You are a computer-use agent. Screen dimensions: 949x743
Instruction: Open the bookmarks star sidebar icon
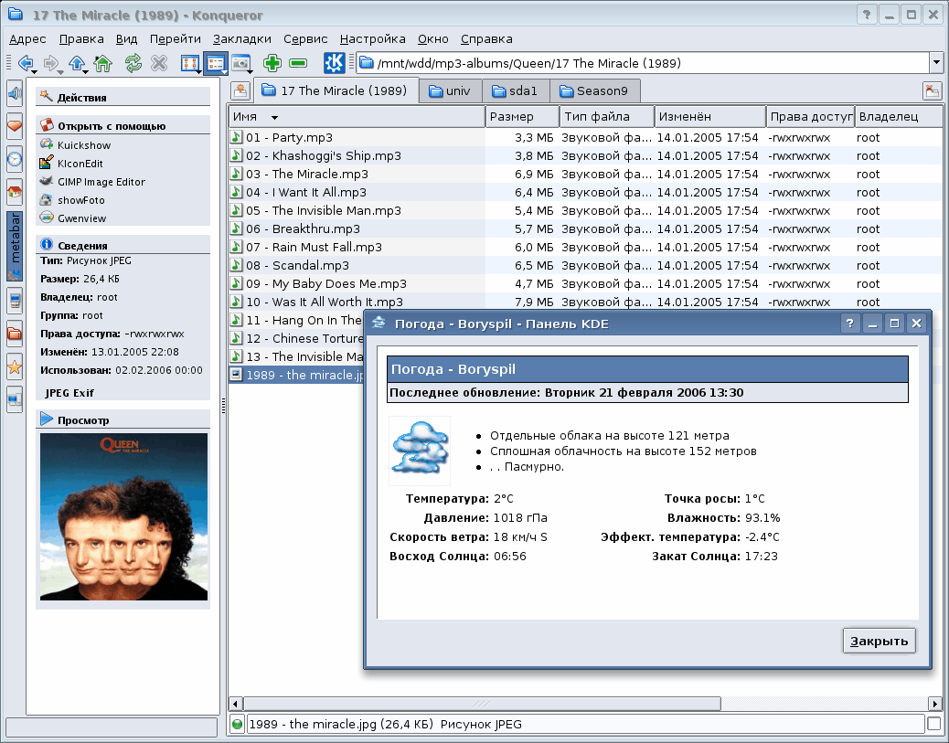pos(15,366)
